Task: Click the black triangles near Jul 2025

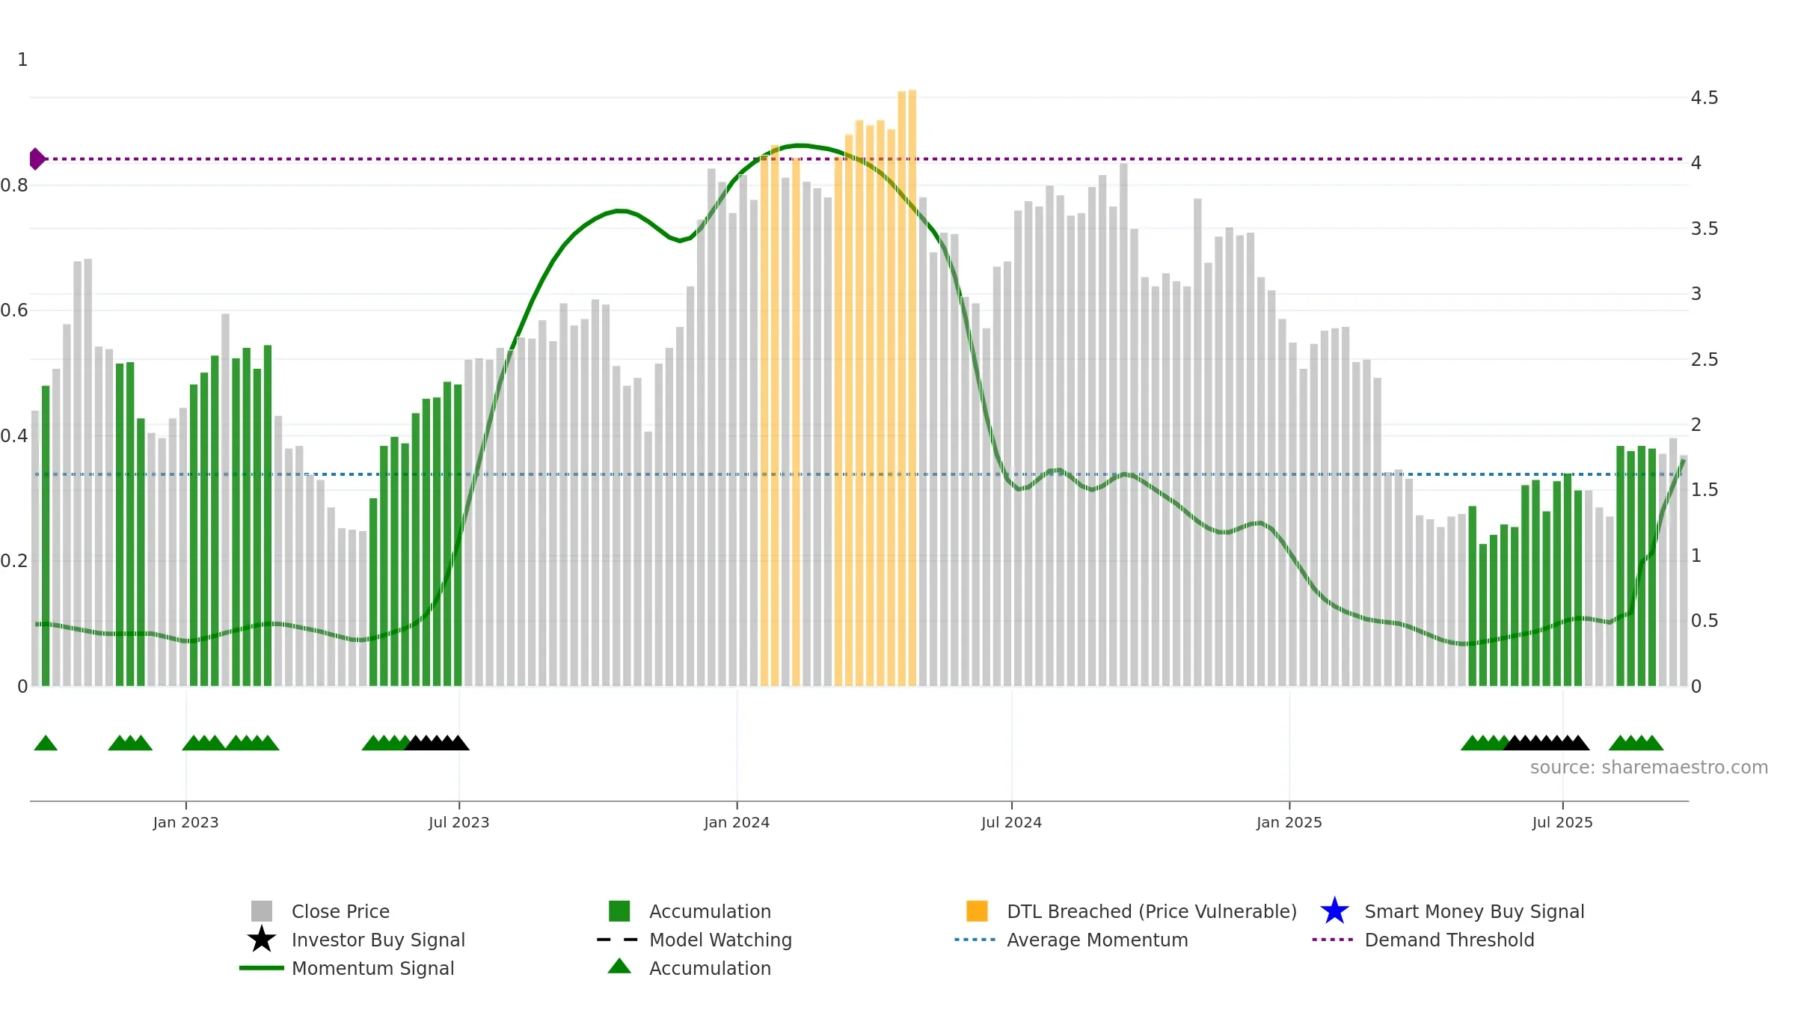Action: [1547, 742]
